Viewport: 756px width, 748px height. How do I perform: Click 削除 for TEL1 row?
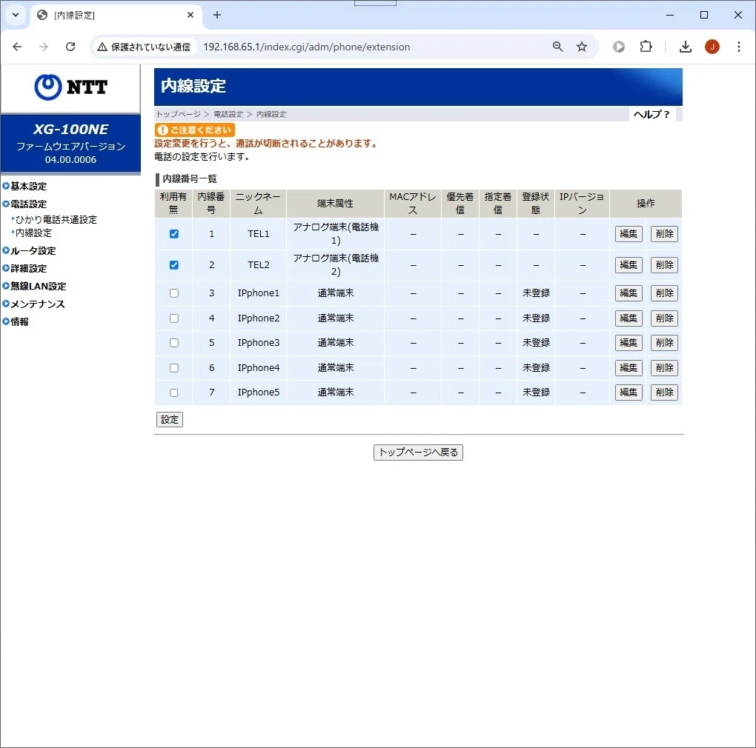click(x=664, y=234)
